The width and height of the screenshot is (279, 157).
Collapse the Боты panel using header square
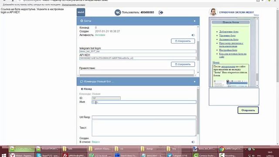[x=194, y=21]
